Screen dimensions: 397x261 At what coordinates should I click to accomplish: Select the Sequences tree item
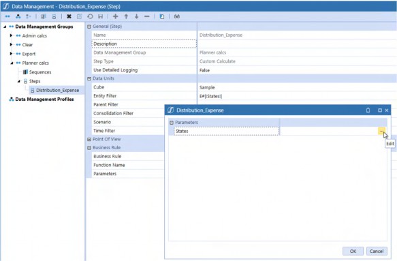pyautogui.click(x=40, y=72)
